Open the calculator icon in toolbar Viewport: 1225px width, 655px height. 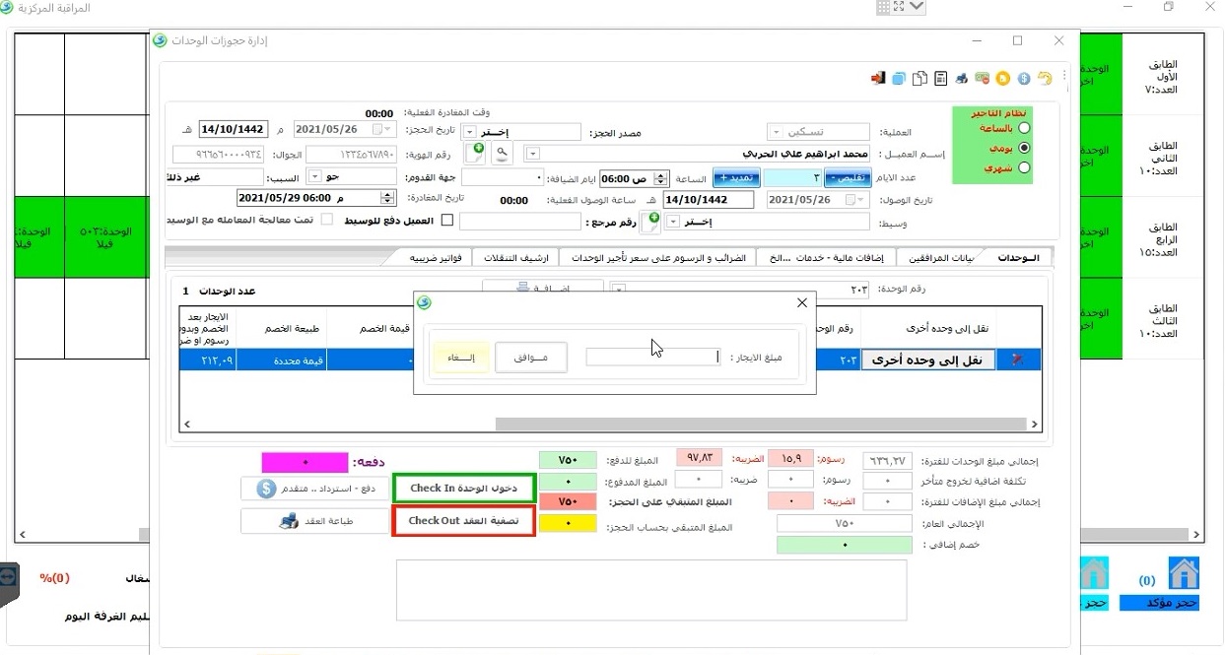(940, 79)
